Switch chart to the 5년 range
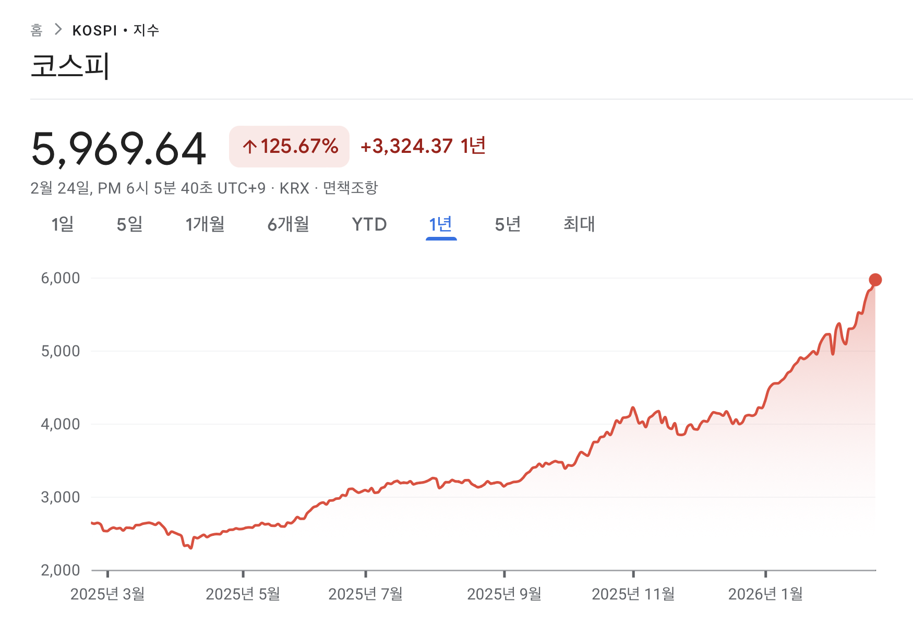Viewport: 913px width, 624px height. tap(508, 224)
